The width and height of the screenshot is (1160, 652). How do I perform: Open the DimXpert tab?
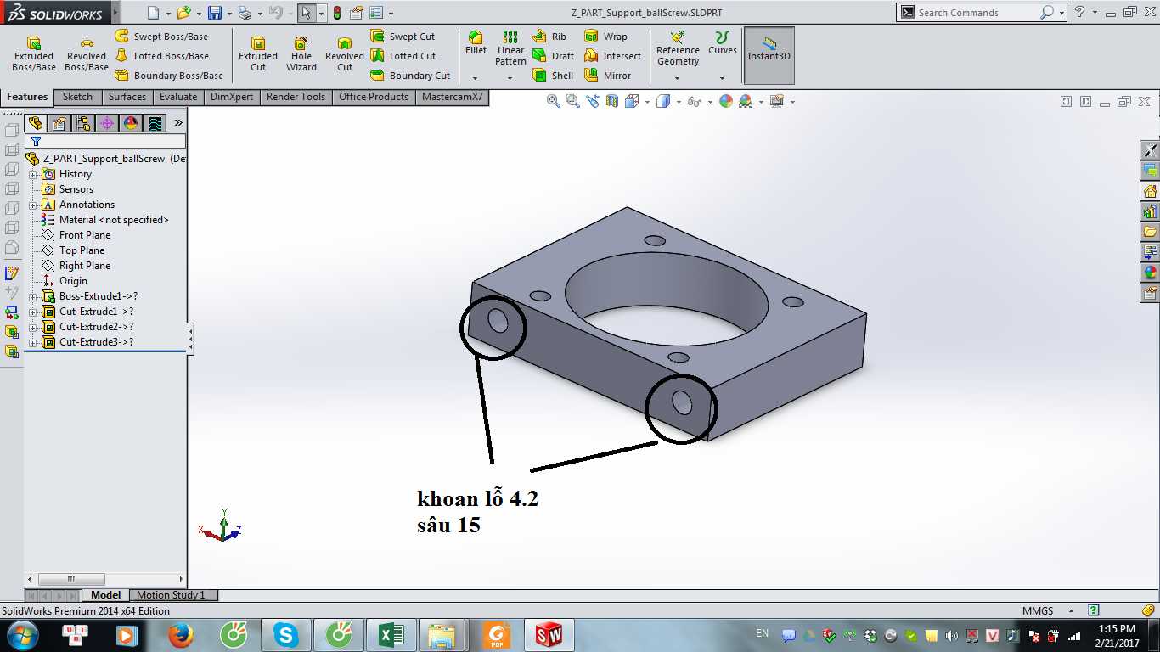click(x=232, y=97)
